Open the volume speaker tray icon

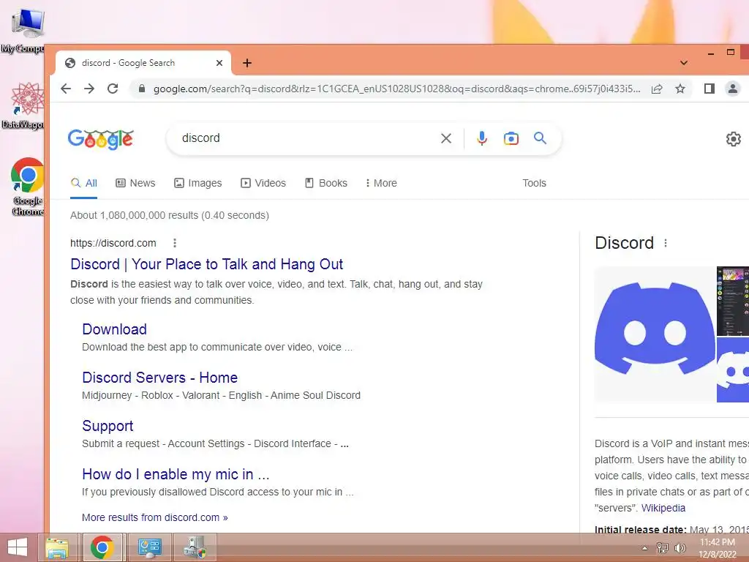[x=680, y=547]
